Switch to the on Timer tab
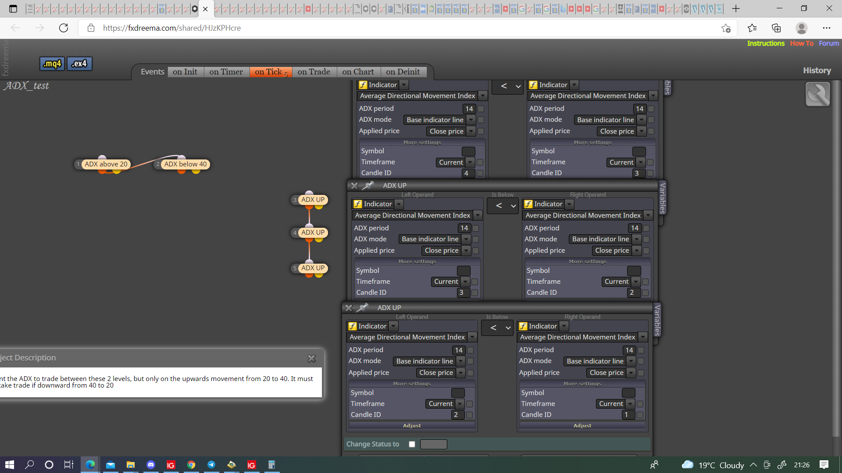The width and height of the screenshot is (842, 473). (226, 72)
